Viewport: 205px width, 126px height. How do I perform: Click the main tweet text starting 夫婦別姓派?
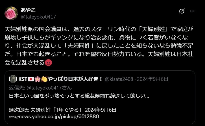[x=99, y=46]
